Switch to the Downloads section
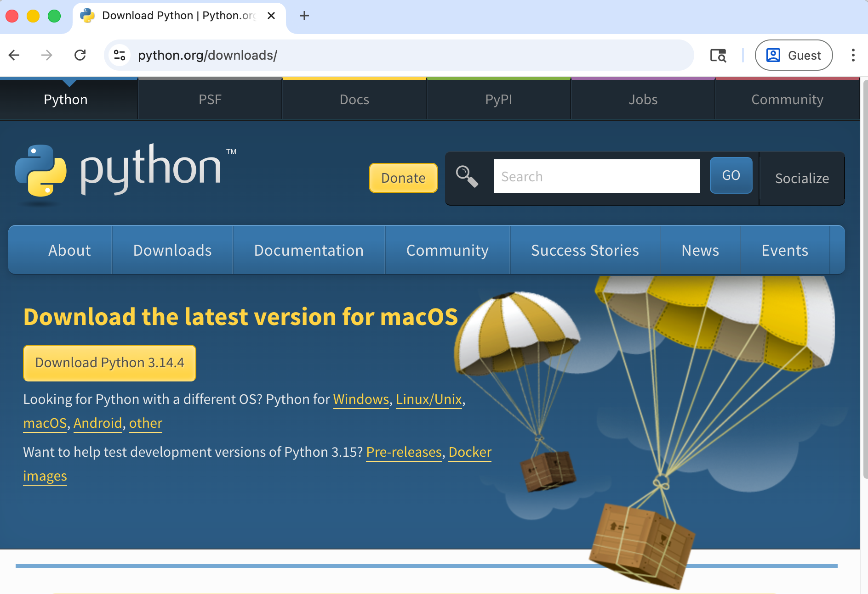The height and width of the screenshot is (594, 868). 172,250
